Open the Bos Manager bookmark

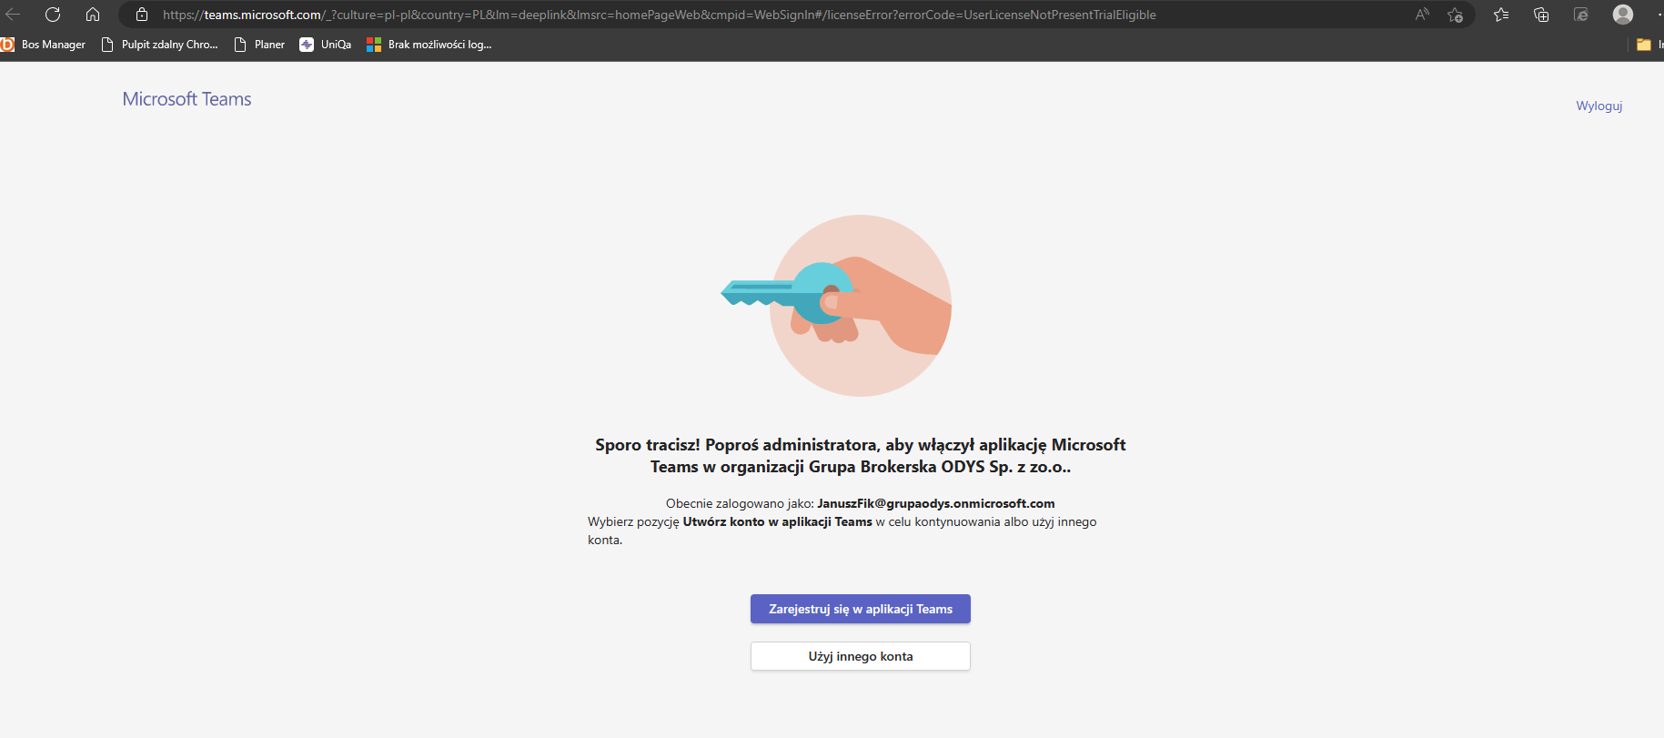pyautogui.click(x=44, y=45)
